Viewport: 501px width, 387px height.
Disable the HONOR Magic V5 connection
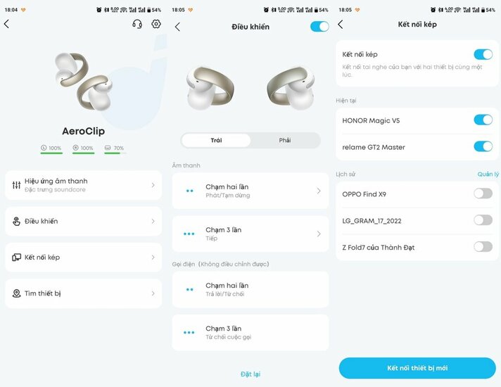coord(483,120)
